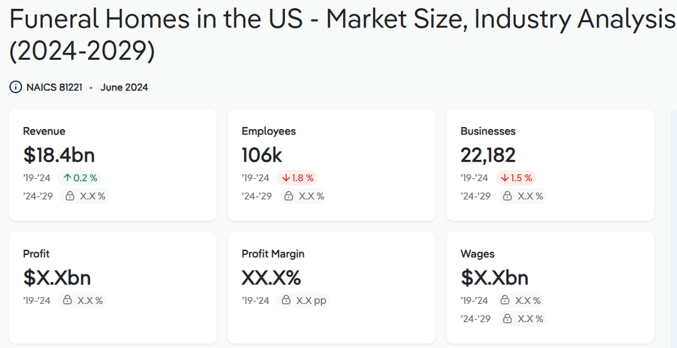677x348 pixels.
Task: Click the lock icon on Revenue '24-'29 forecast
Action: 70,196
